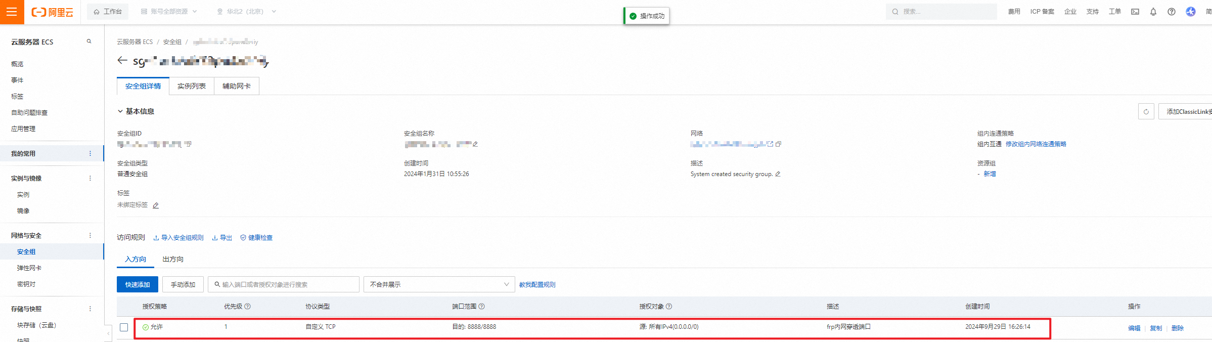The width and height of the screenshot is (1212, 342).
Task: Expand the 账号全部资源 dropdown
Action: click(169, 12)
